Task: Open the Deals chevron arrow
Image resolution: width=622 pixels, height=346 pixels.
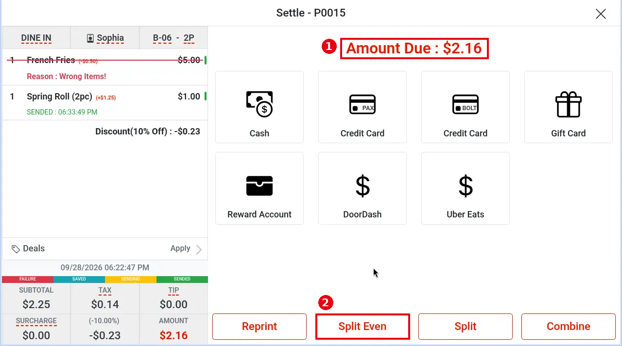Action: pos(199,249)
